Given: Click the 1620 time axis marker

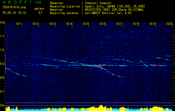Looking at the screenshot, I should 169,24.
